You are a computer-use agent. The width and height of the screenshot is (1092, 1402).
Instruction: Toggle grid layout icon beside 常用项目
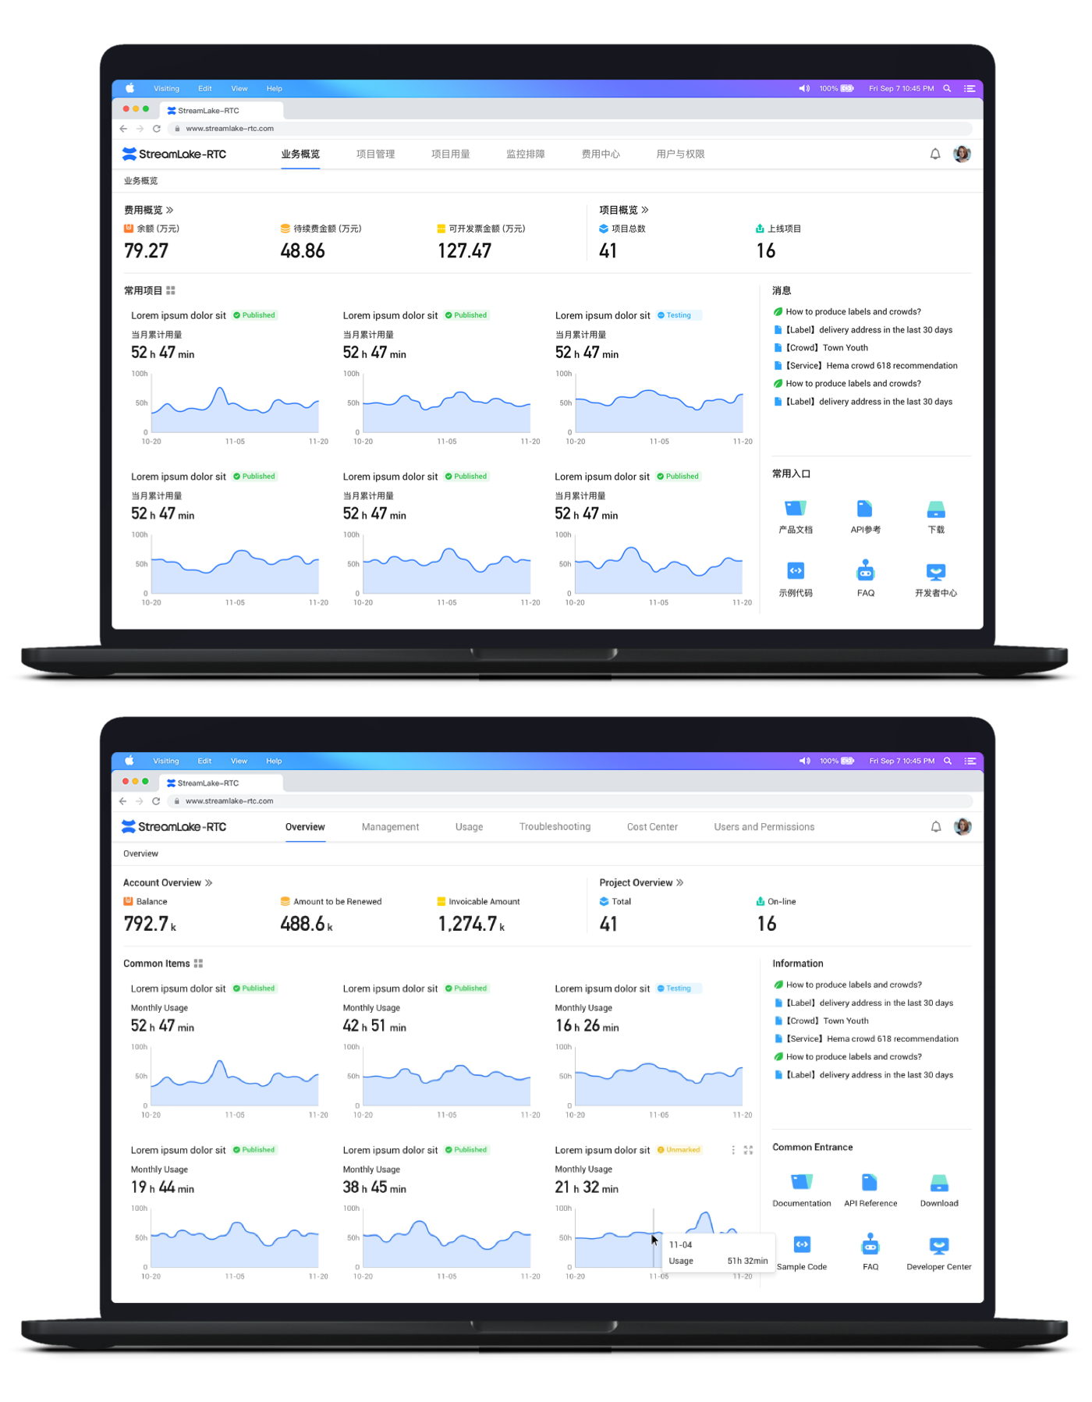coord(171,290)
